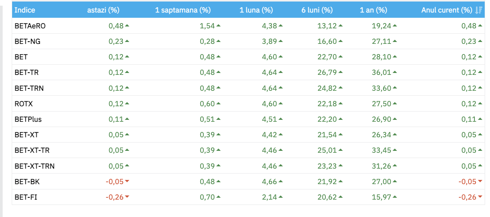Click the BET-TRN index name
490x217 pixels.
point(29,88)
